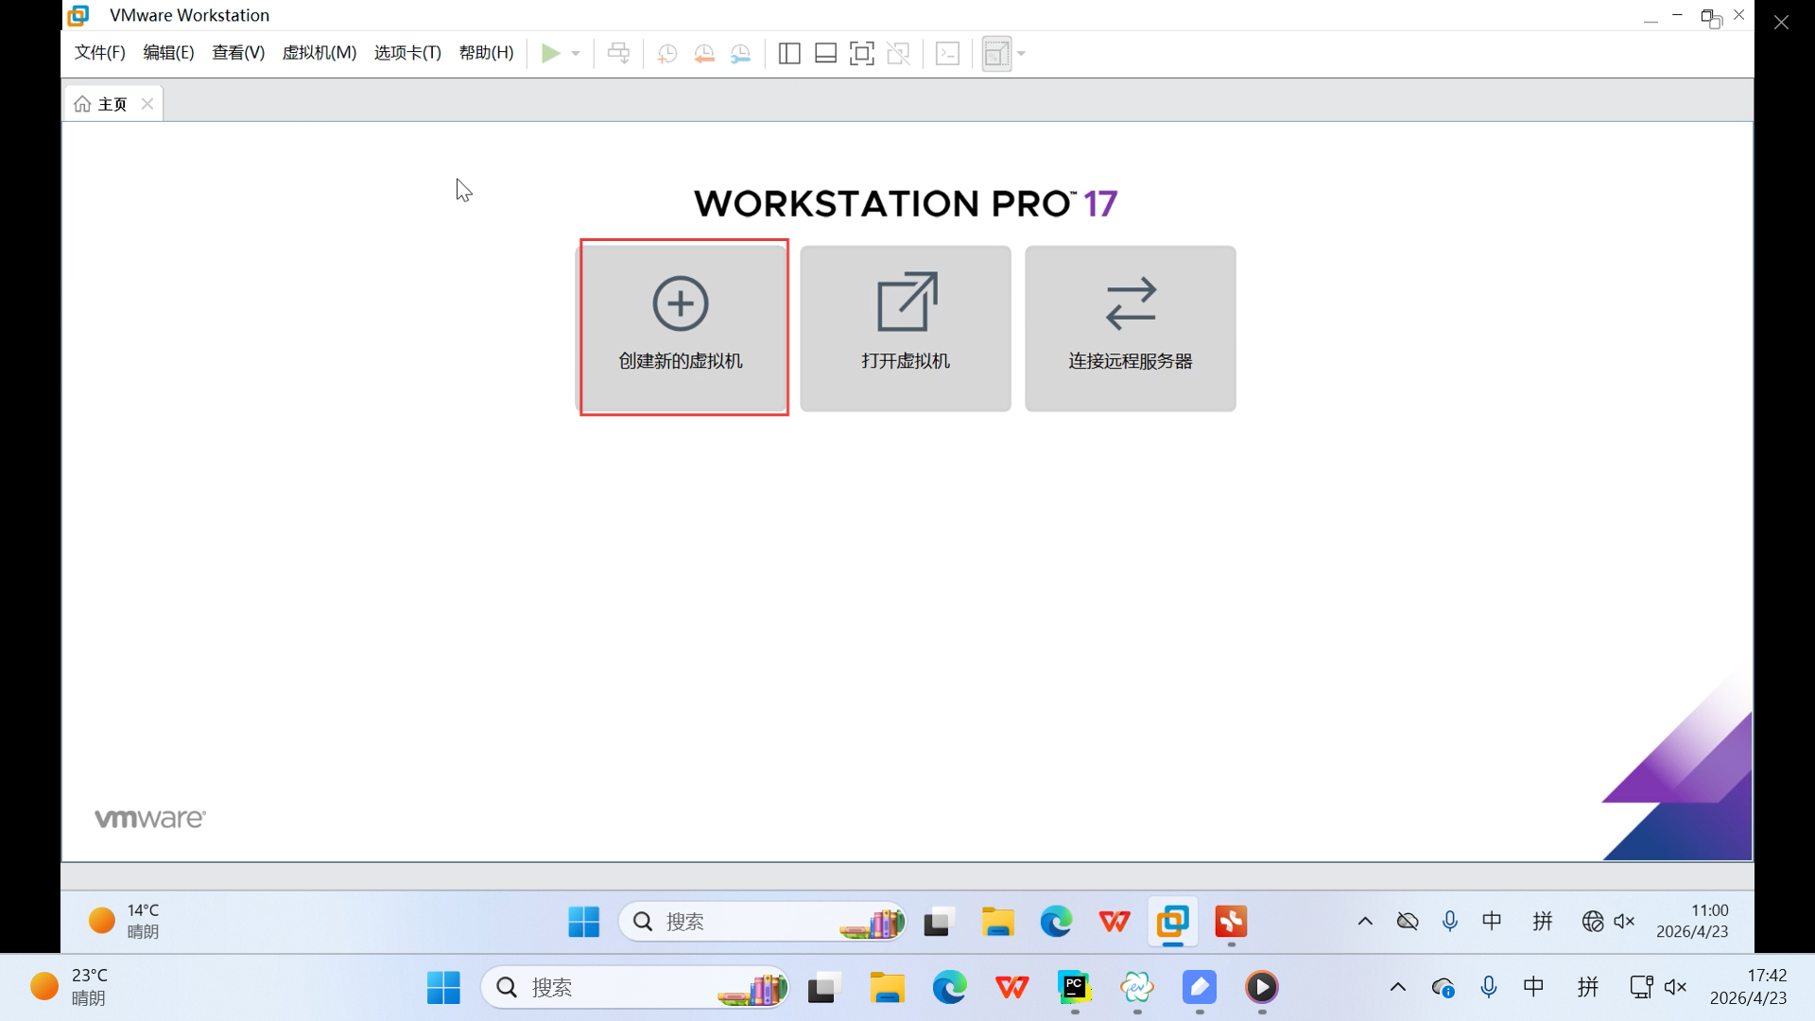The height and width of the screenshot is (1021, 1815).
Task: Click the stretch guest display icon
Action: (996, 54)
